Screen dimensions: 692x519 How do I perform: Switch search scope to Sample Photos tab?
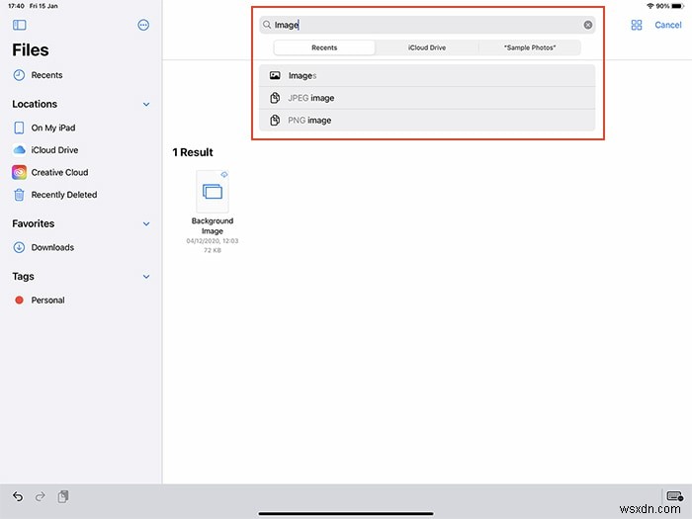tap(530, 47)
